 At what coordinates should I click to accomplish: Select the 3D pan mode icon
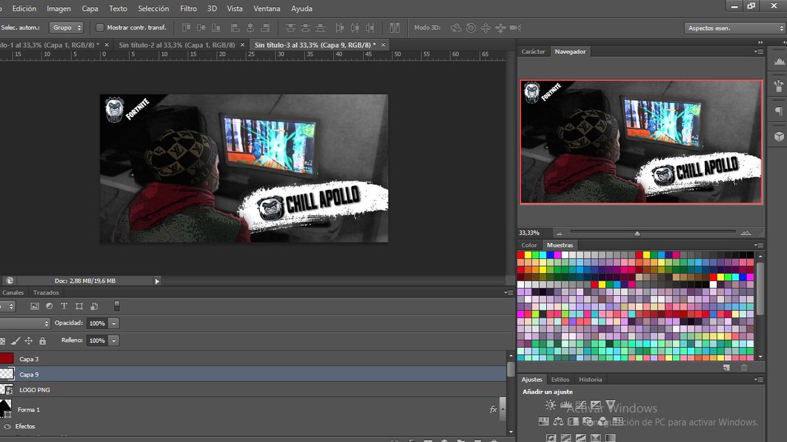485,28
